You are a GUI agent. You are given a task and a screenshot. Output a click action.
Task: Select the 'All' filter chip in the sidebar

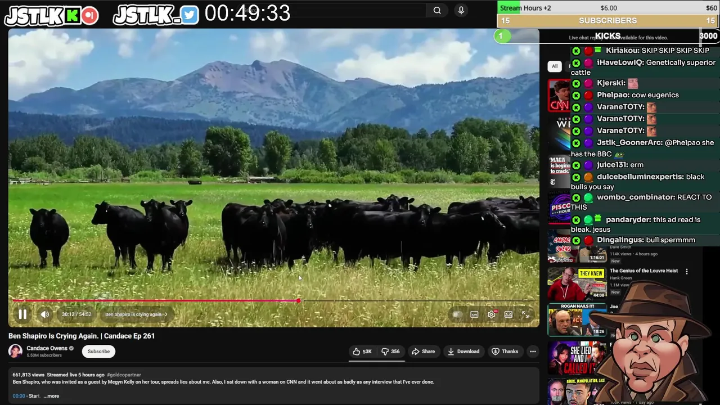555,66
